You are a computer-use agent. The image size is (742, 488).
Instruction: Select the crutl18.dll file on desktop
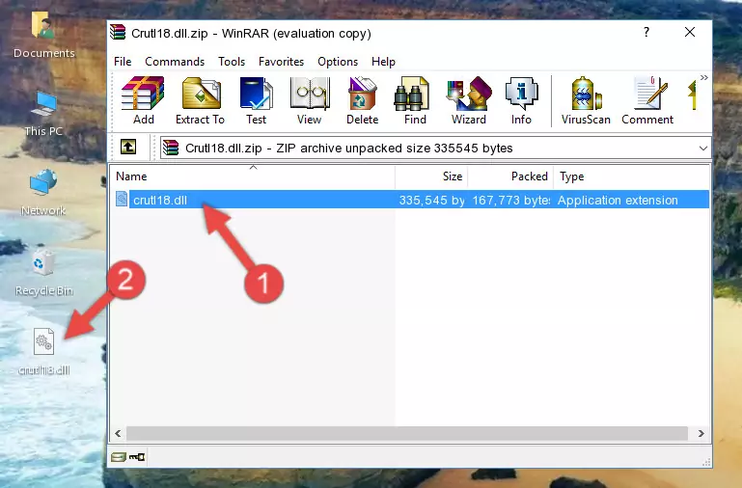point(43,352)
